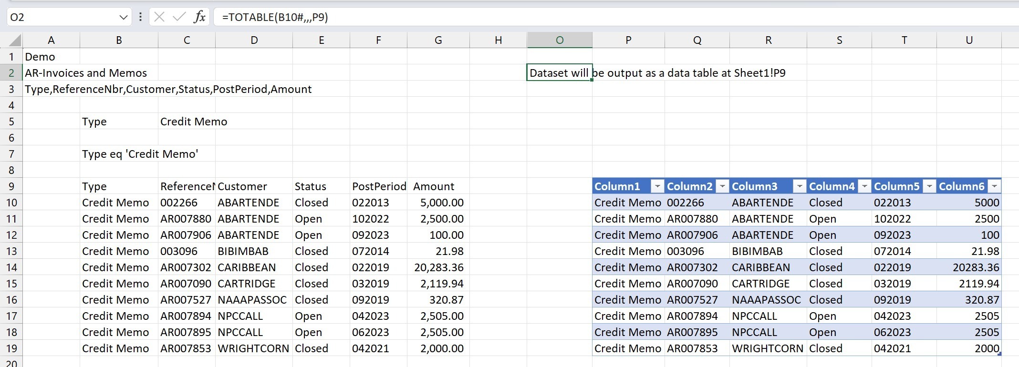Open the Column1 filter dropdown
The height and width of the screenshot is (367, 1019).
[x=657, y=186]
